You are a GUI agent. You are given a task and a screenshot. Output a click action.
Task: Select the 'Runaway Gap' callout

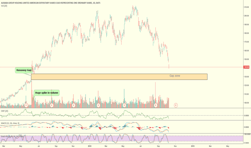(24, 70)
